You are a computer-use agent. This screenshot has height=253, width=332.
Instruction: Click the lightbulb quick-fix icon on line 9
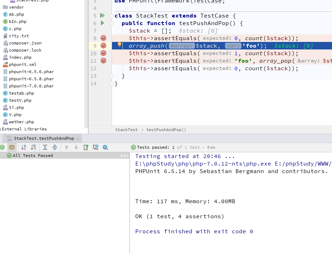pyautogui.click(x=119, y=45)
